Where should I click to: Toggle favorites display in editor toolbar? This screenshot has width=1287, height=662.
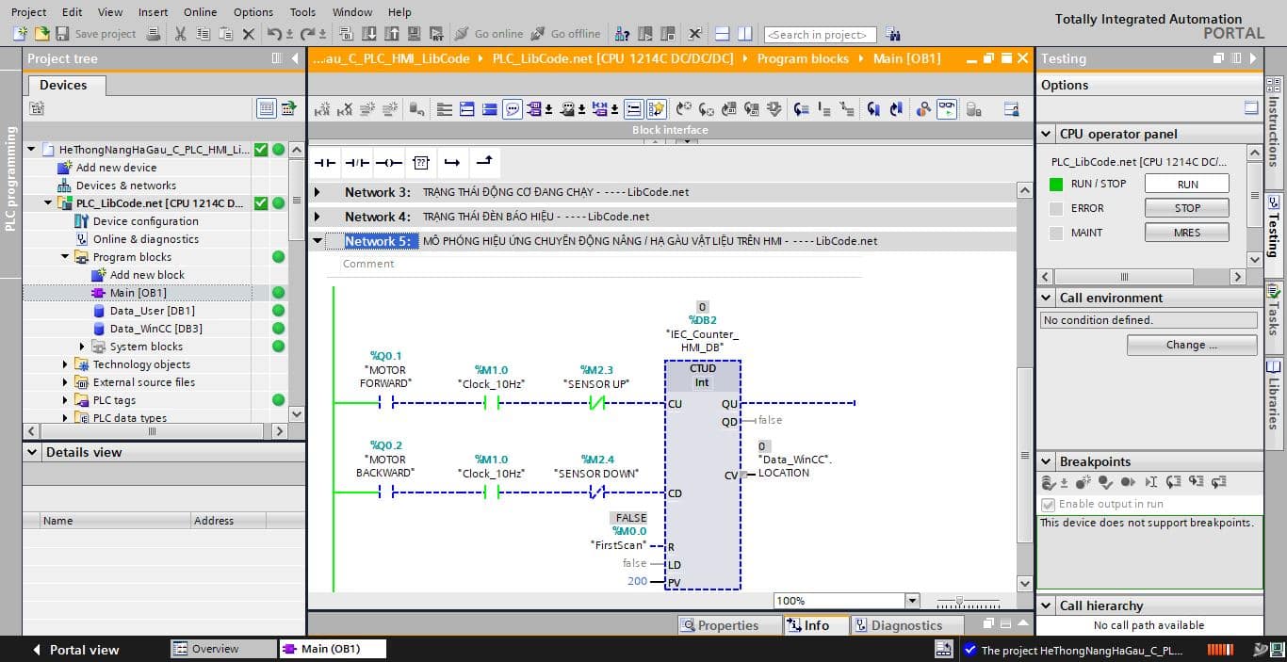(x=657, y=109)
